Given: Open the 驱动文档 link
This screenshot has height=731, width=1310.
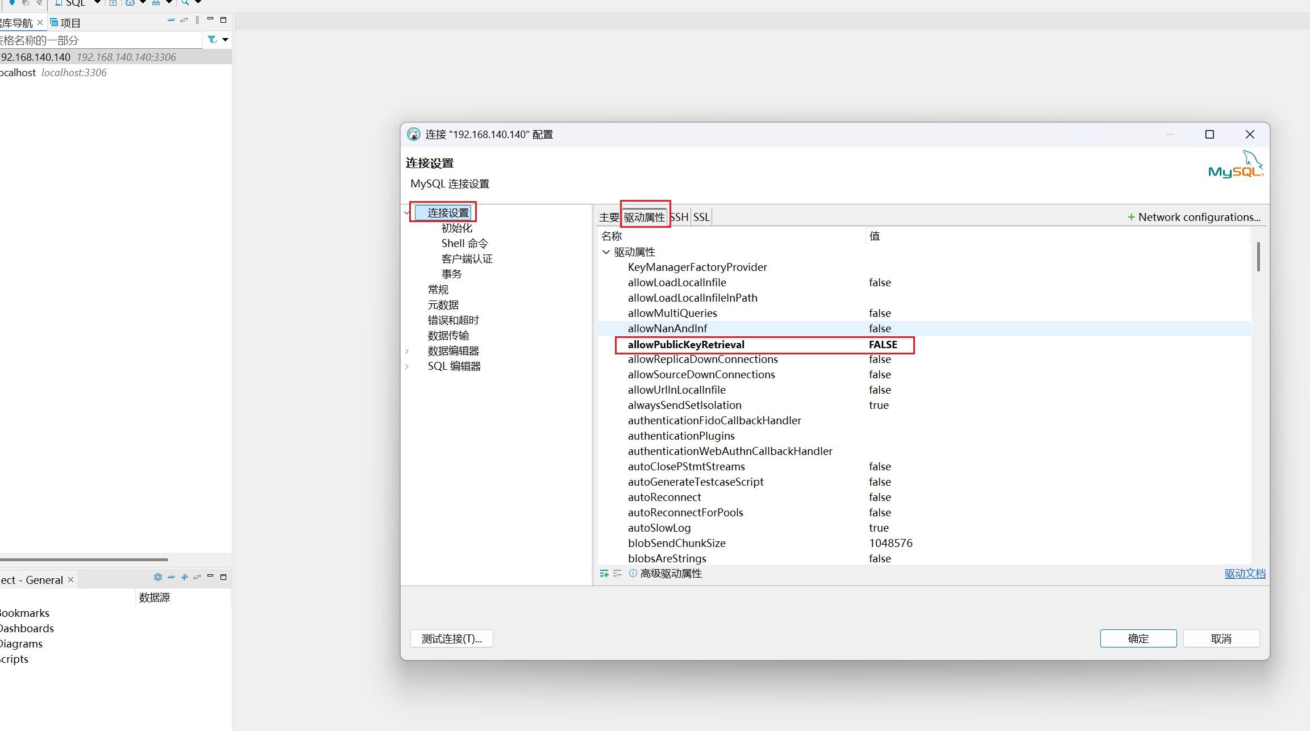Looking at the screenshot, I should coord(1245,573).
